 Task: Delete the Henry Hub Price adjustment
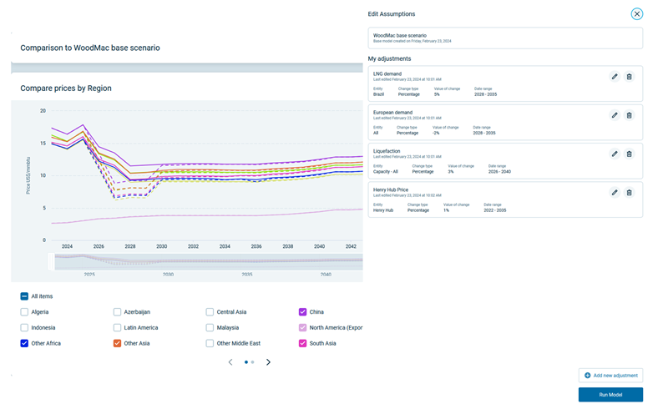tap(630, 193)
